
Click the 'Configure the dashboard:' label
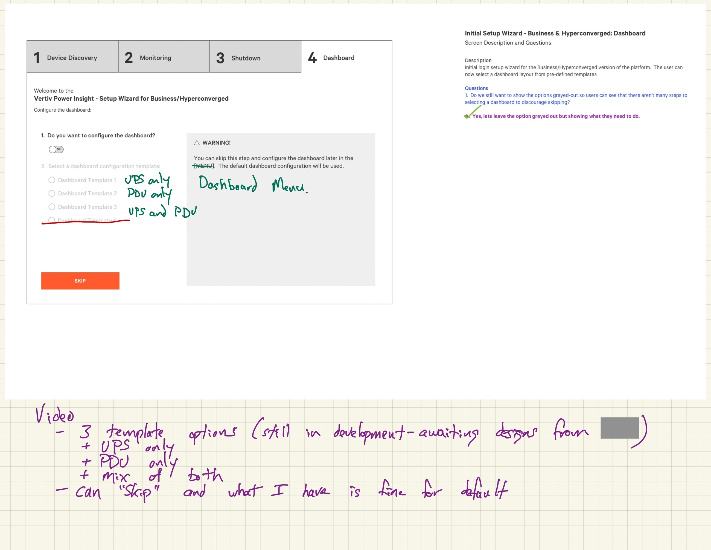click(63, 110)
